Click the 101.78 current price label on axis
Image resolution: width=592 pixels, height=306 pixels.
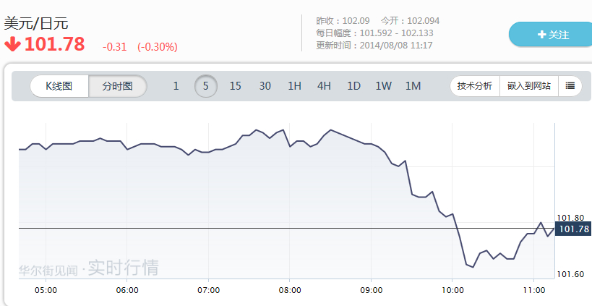click(x=575, y=229)
